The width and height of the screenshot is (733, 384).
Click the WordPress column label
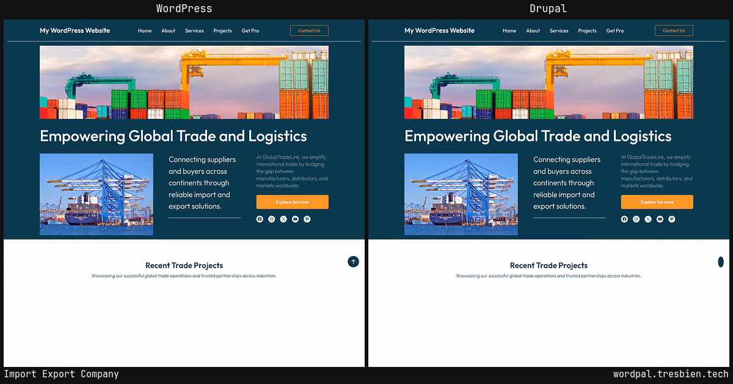pyautogui.click(x=184, y=9)
